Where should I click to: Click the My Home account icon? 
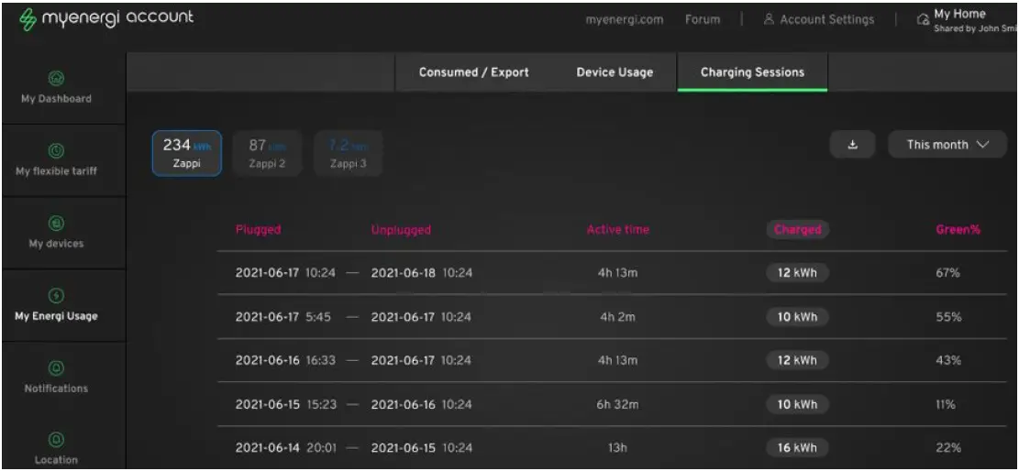click(921, 19)
